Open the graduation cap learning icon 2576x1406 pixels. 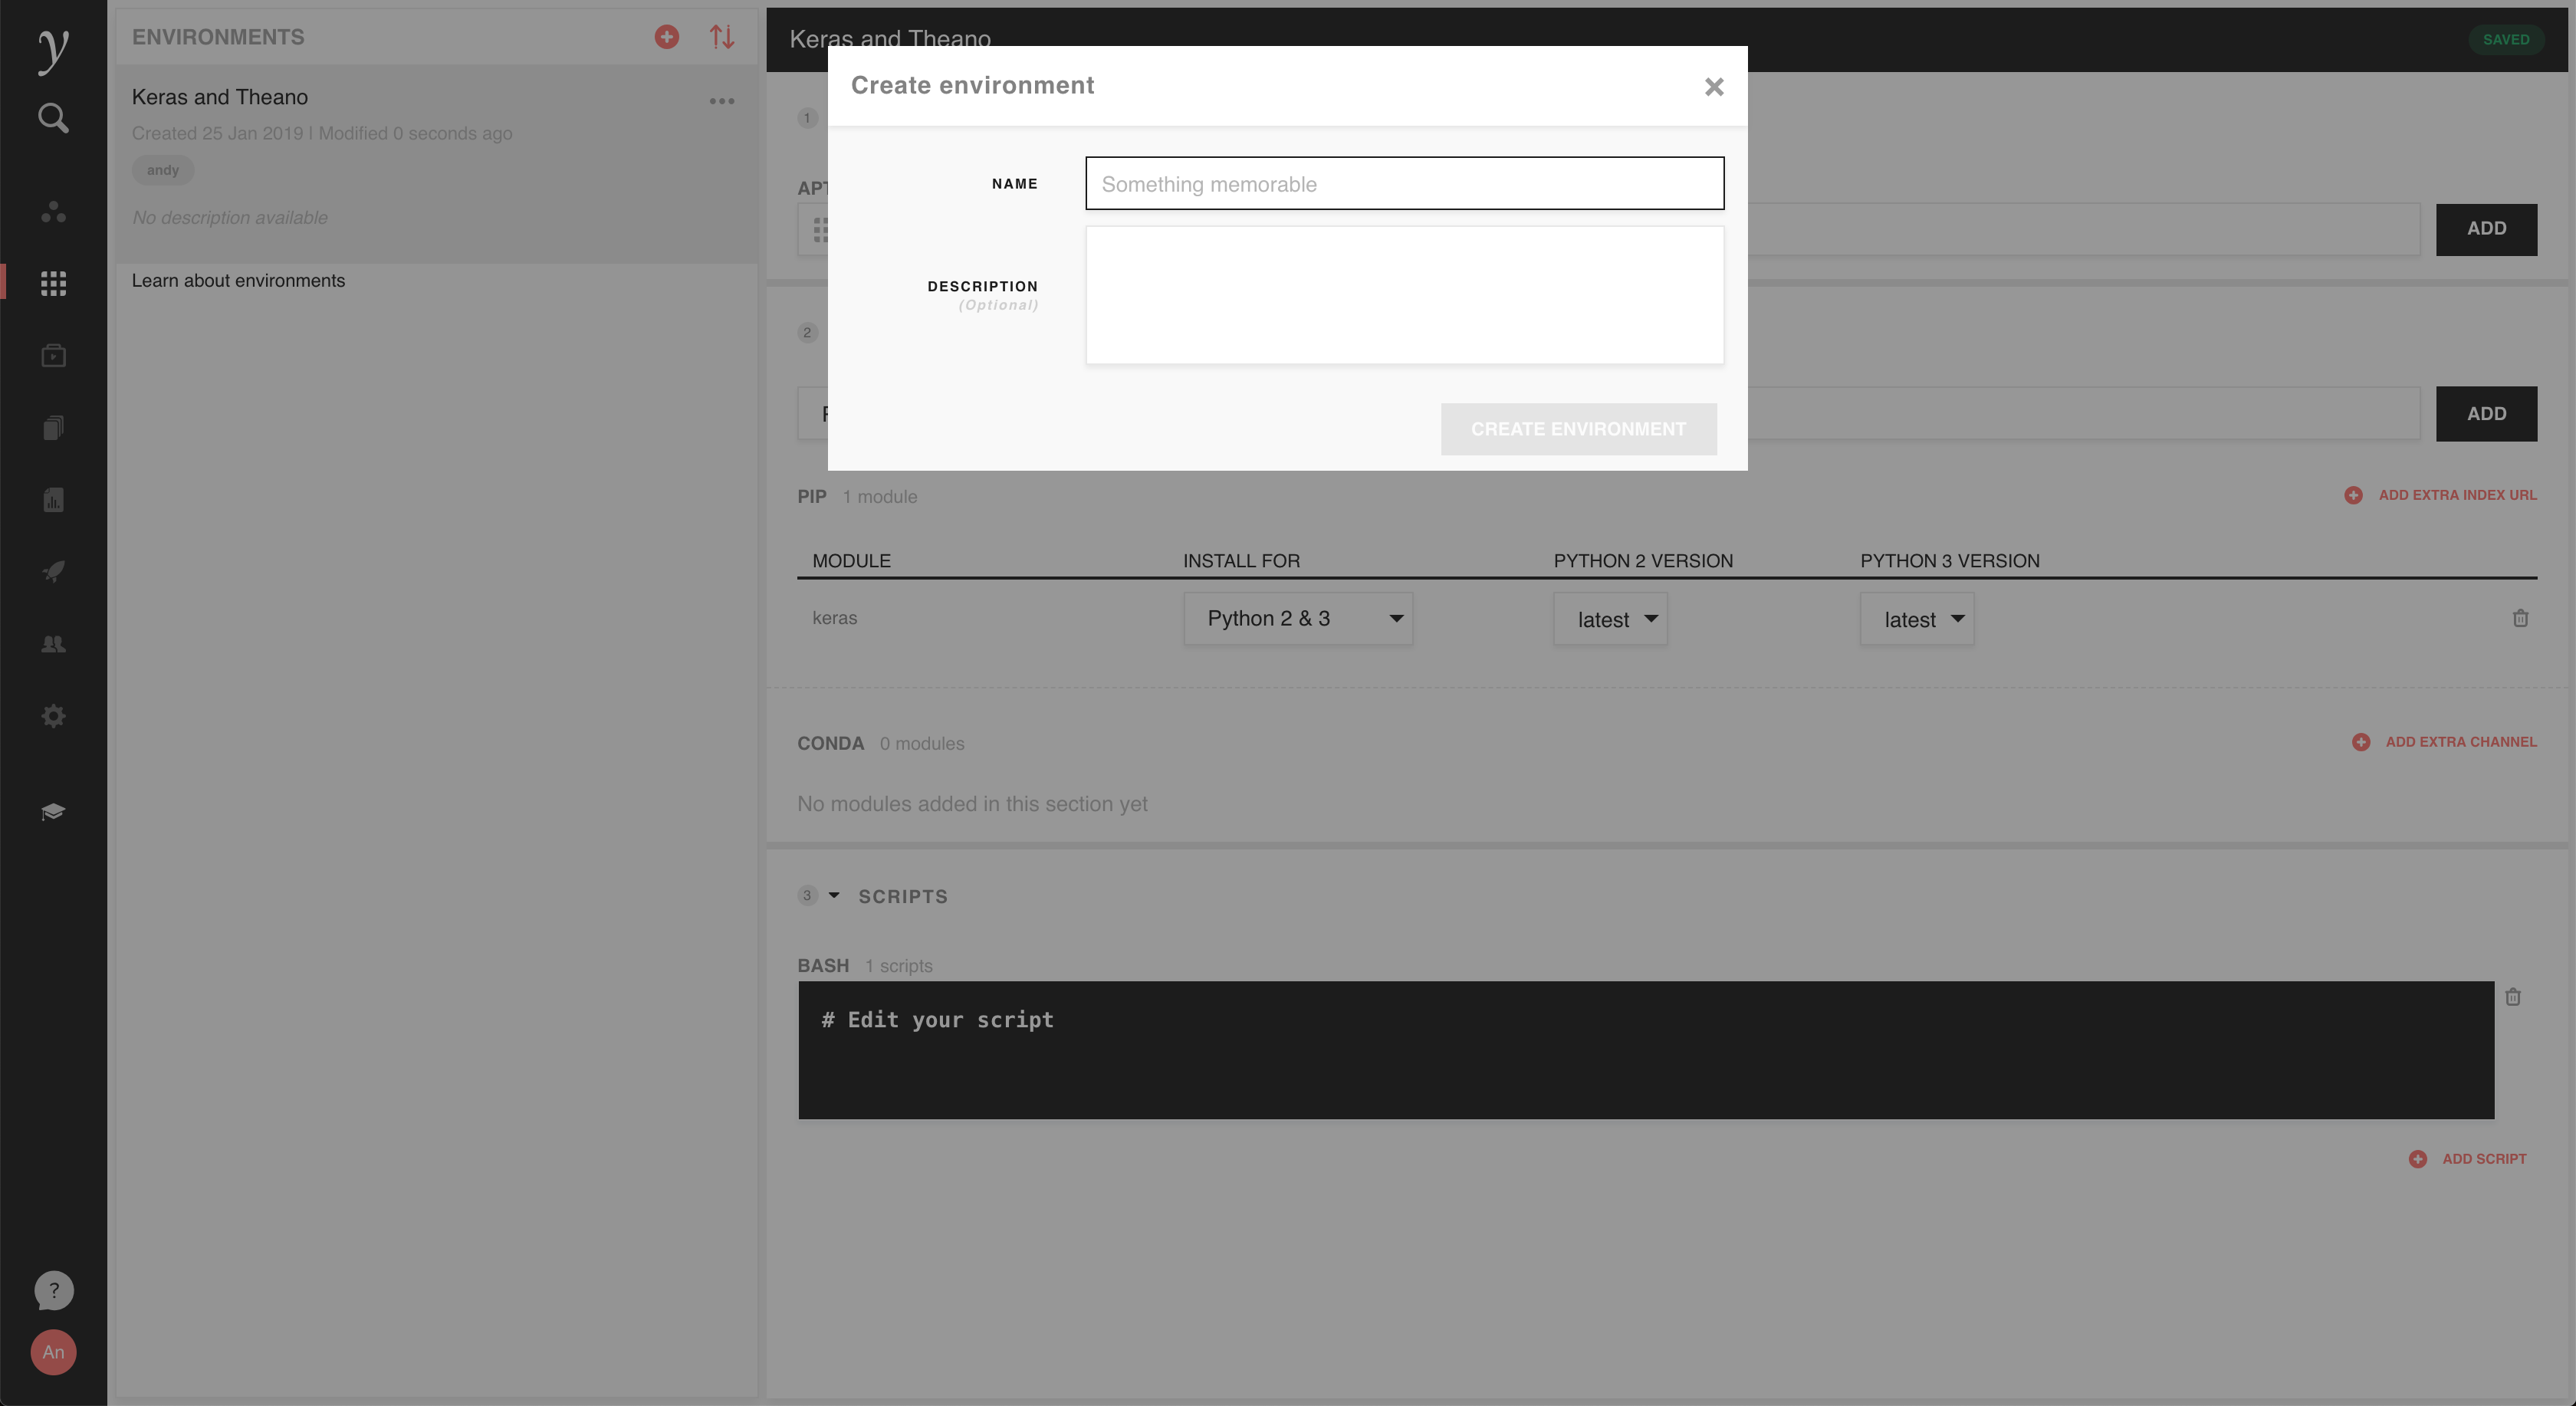point(53,811)
